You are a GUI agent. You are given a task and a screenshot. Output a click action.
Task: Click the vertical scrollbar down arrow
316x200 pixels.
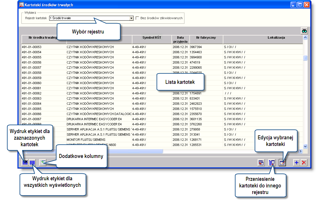click(305, 146)
